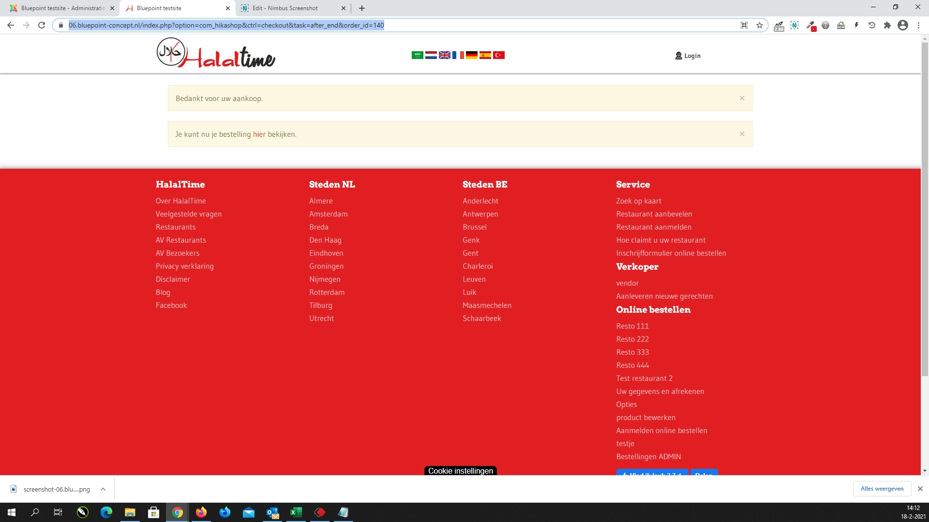Open Excel from the Windows taskbar

[x=296, y=512]
